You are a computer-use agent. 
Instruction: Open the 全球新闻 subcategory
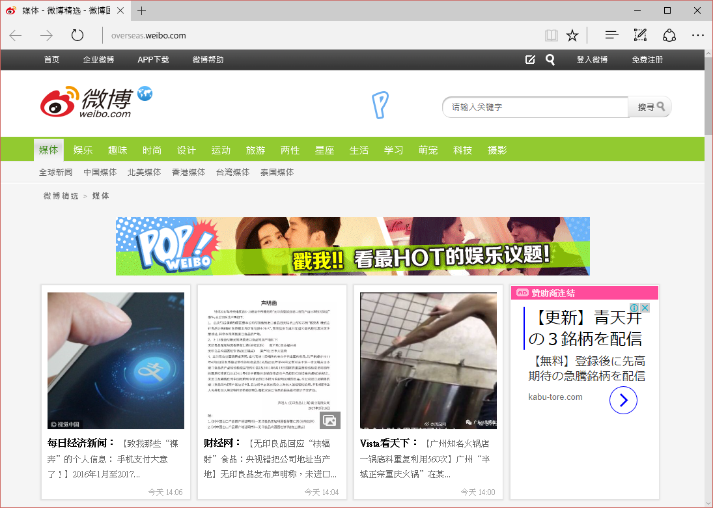(x=55, y=173)
